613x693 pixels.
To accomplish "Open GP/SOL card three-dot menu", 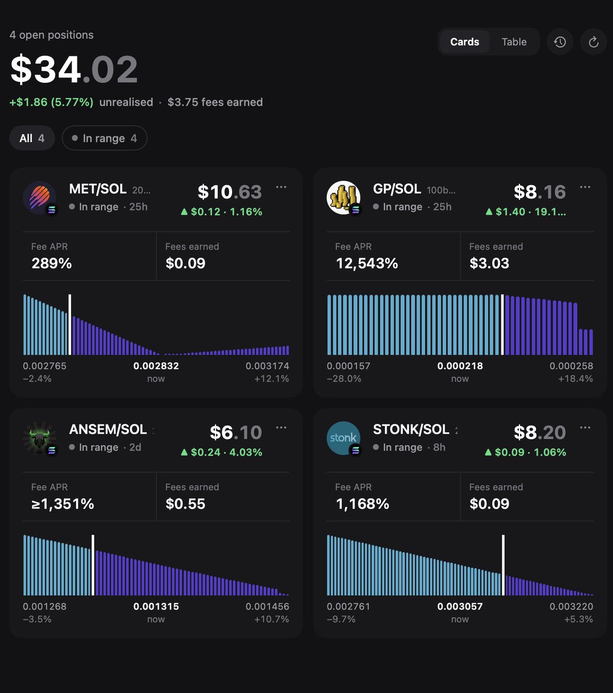I will 585,187.
